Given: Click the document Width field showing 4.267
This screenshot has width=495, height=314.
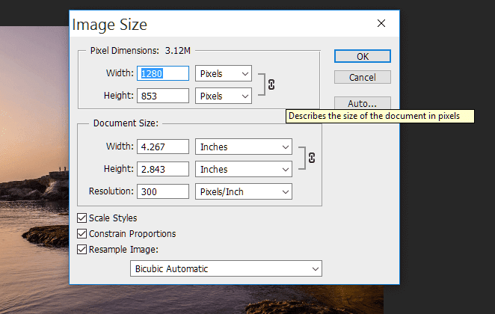Looking at the screenshot, I should 163,147.
